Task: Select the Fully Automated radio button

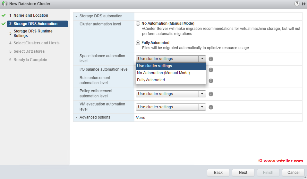Action: (138, 43)
